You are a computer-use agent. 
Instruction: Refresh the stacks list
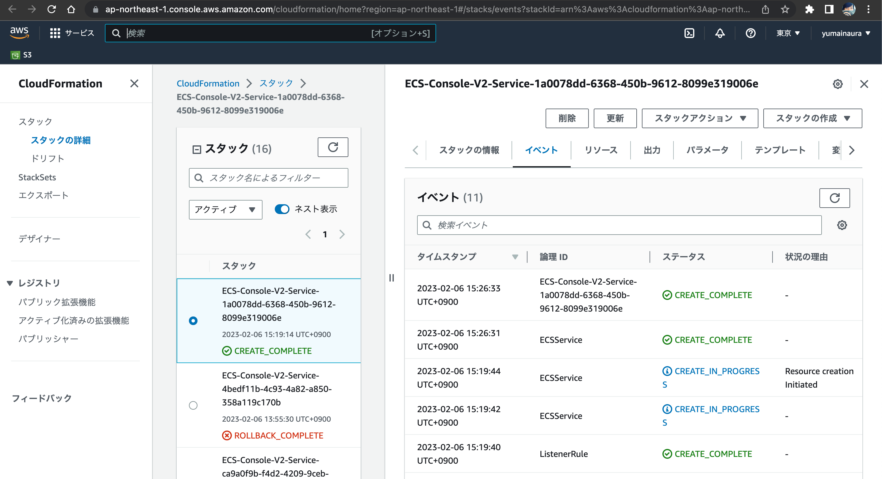[333, 147]
